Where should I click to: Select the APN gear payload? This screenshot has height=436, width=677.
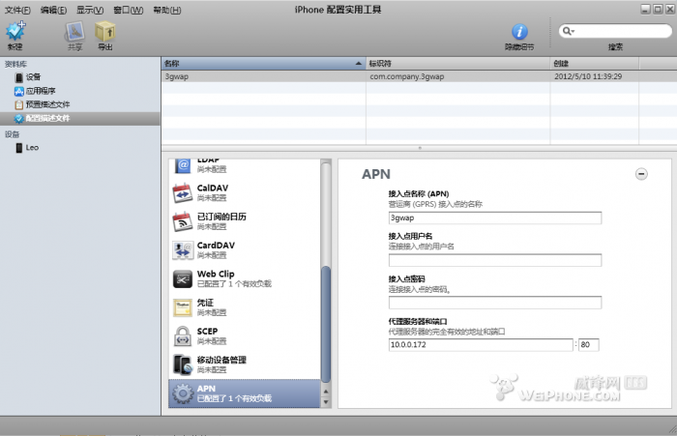coord(245,393)
